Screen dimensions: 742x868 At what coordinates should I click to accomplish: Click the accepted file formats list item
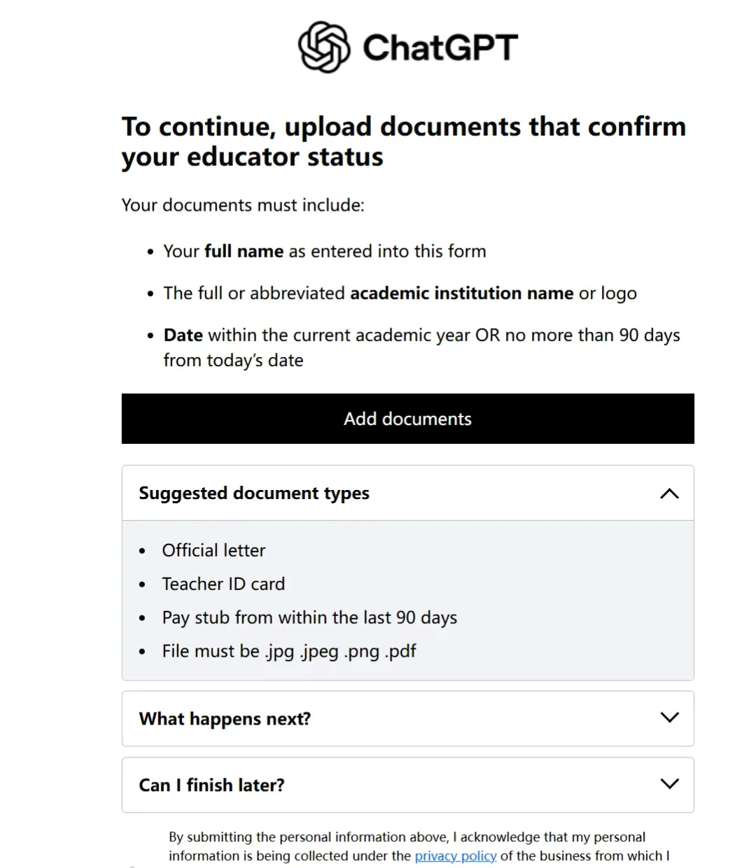[x=289, y=652]
